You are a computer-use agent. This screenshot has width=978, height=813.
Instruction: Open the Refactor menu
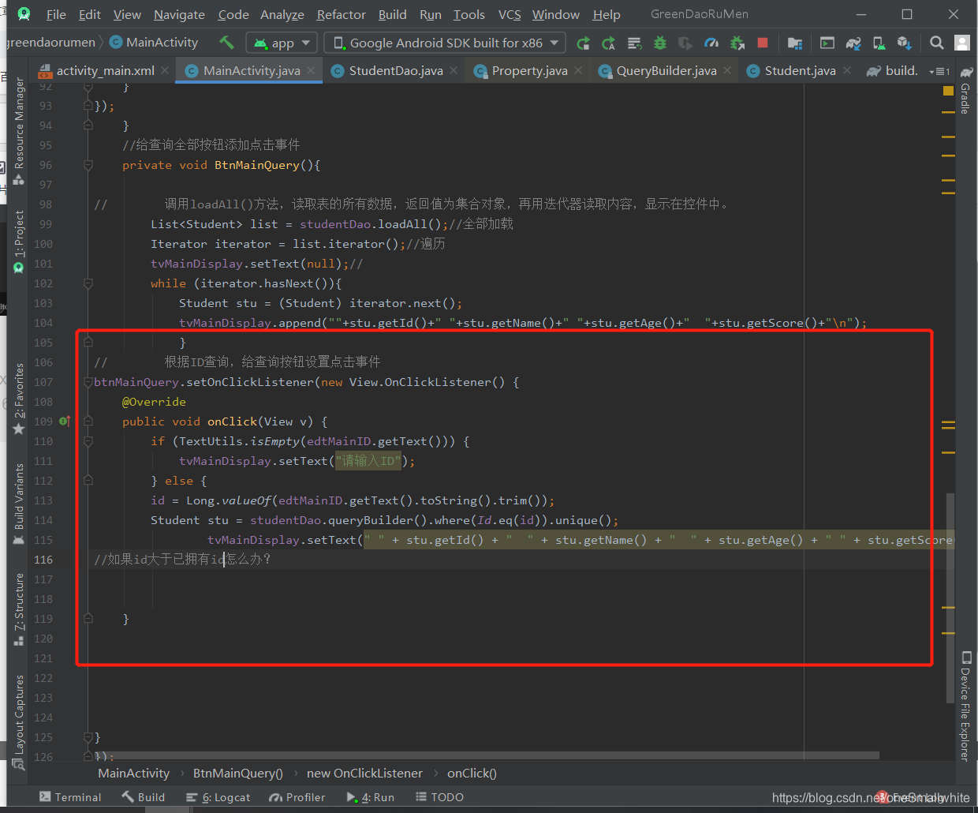(342, 14)
